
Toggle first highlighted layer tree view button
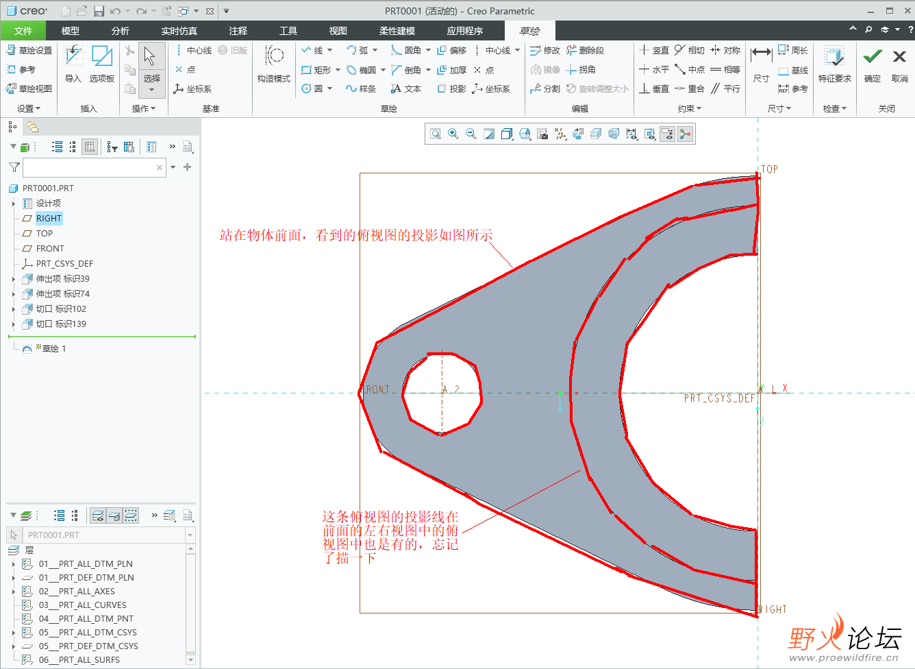pyautogui.click(x=98, y=515)
